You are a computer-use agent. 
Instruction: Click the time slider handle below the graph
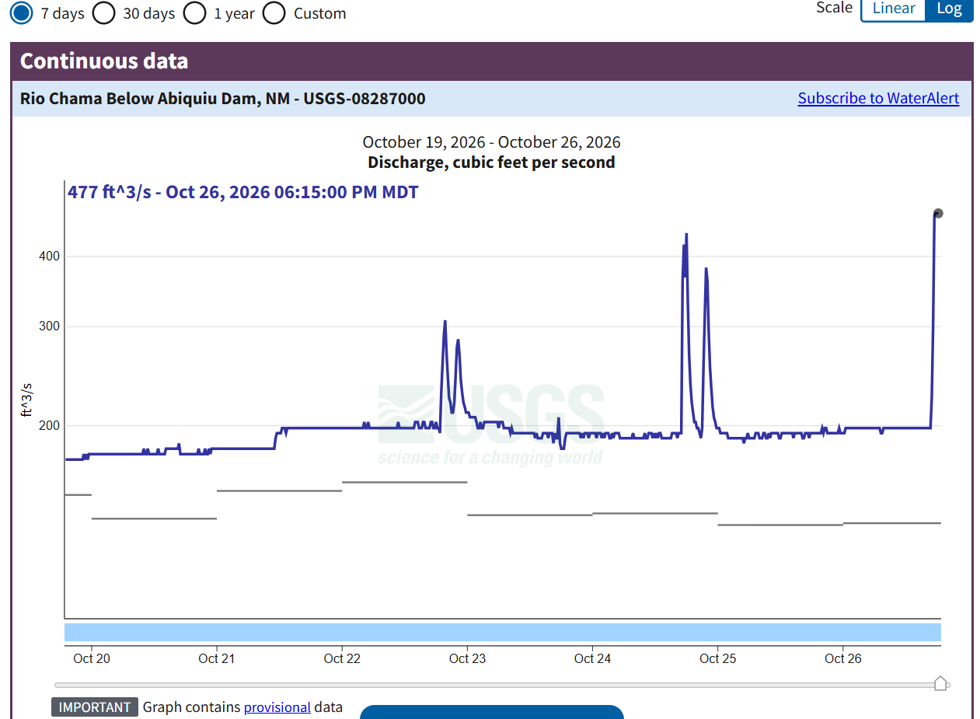pyautogui.click(x=940, y=683)
